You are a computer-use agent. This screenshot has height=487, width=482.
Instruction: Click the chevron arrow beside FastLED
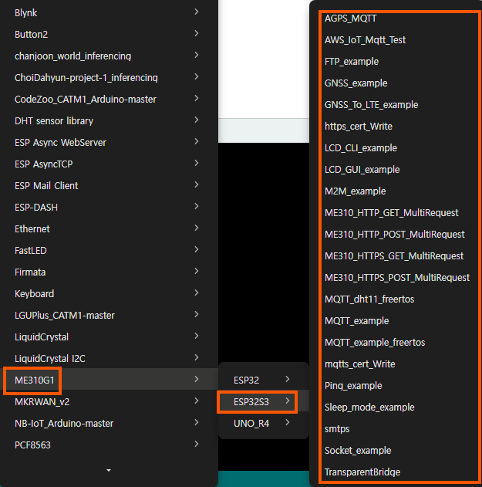coord(196,249)
